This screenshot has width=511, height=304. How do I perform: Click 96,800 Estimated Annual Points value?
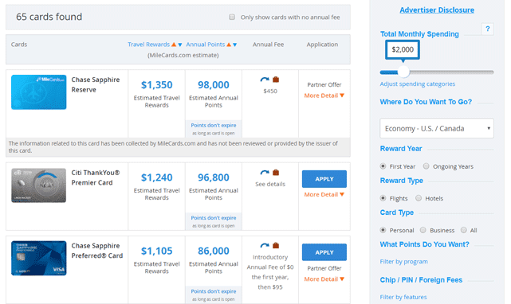[x=214, y=177]
